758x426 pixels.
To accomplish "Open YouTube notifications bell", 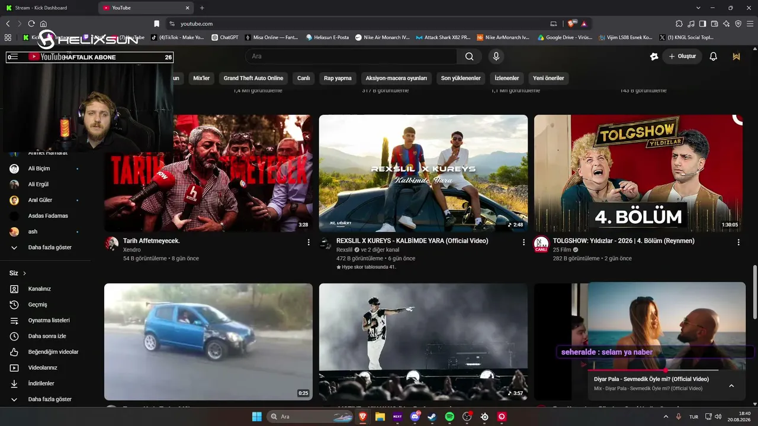I will pyautogui.click(x=714, y=56).
